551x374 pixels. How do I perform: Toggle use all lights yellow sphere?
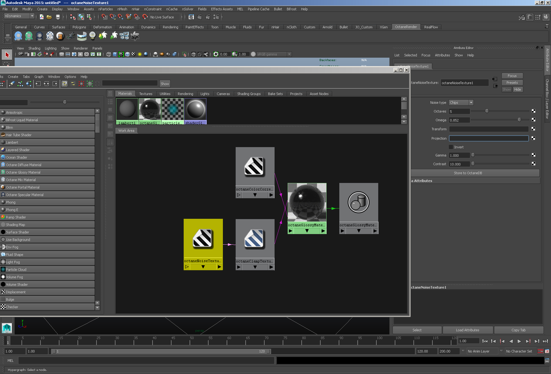(x=140, y=54)
